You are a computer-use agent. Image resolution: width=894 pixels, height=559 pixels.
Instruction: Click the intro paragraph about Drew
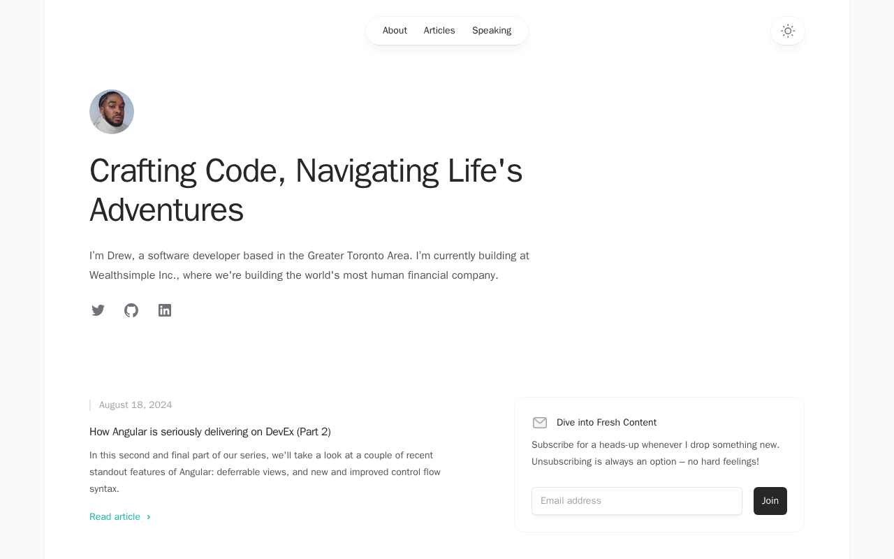[309, 266]
